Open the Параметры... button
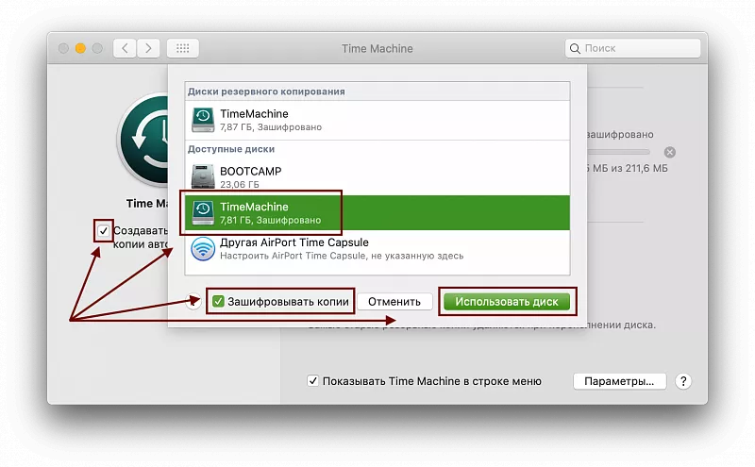 tap(619, 381)
